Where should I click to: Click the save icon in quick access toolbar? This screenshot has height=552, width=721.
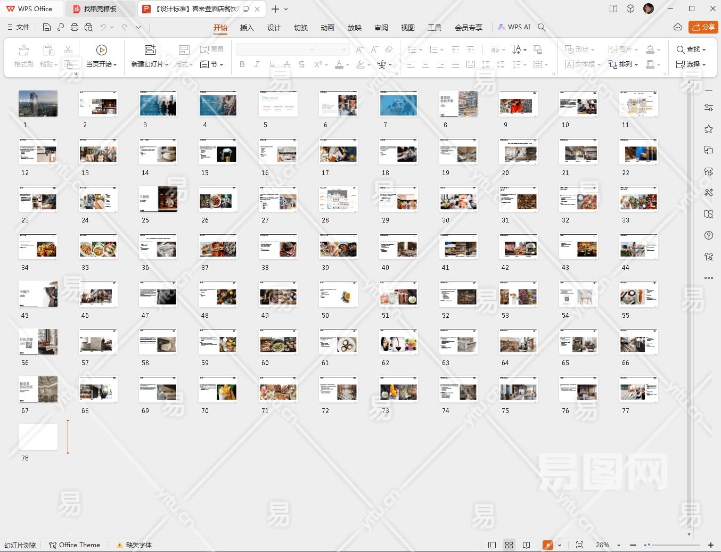click(x=47, y=27)
